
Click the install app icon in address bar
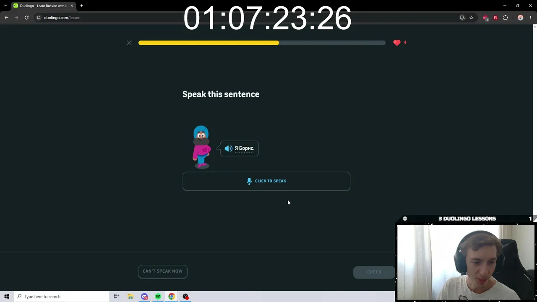point(462,18)
